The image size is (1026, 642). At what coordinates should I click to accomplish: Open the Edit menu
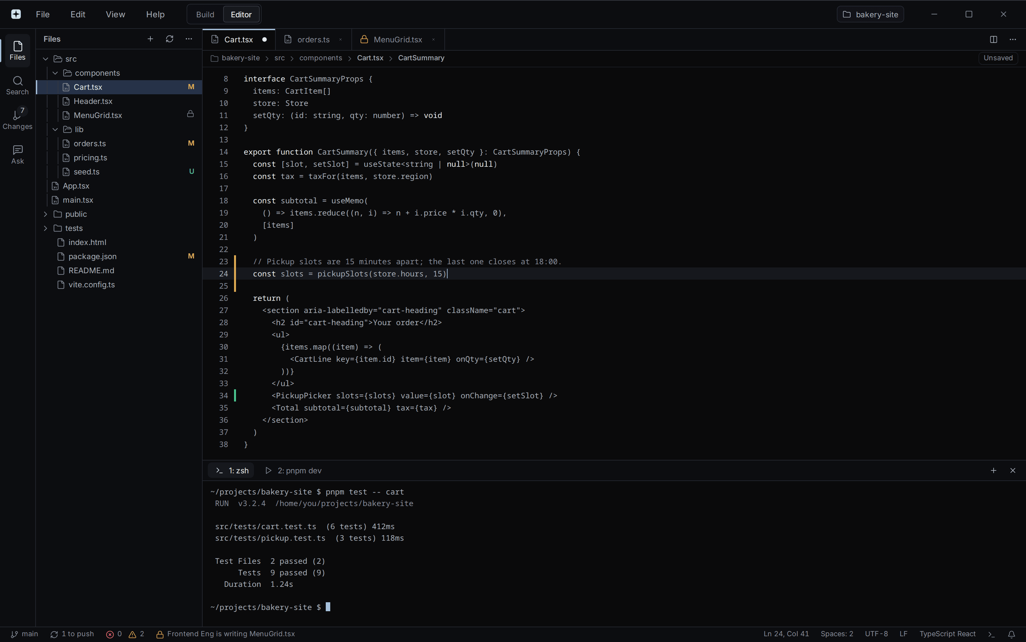(x=78, y=14)
